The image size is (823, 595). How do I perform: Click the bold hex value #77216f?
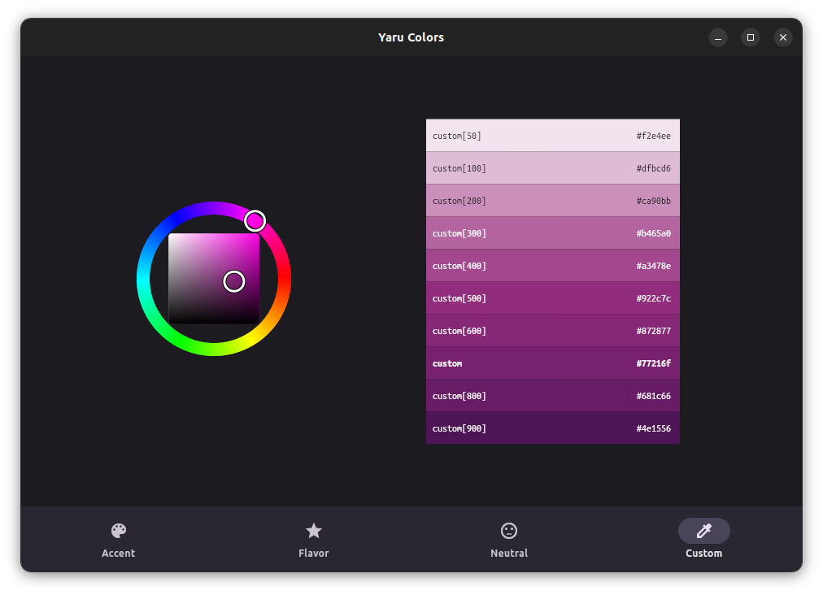[x=654, y=363]
